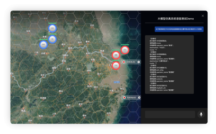Select the middle red unit marker
Viewport: 216px width, 134px height.
click(116, 55)
